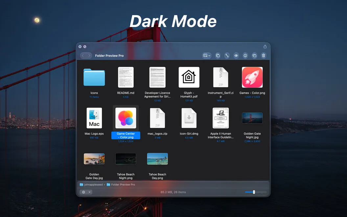This screenshot has height=217, width=347.
Task: Open the Open With dropdown in toolbar
Action: [206, 56]
